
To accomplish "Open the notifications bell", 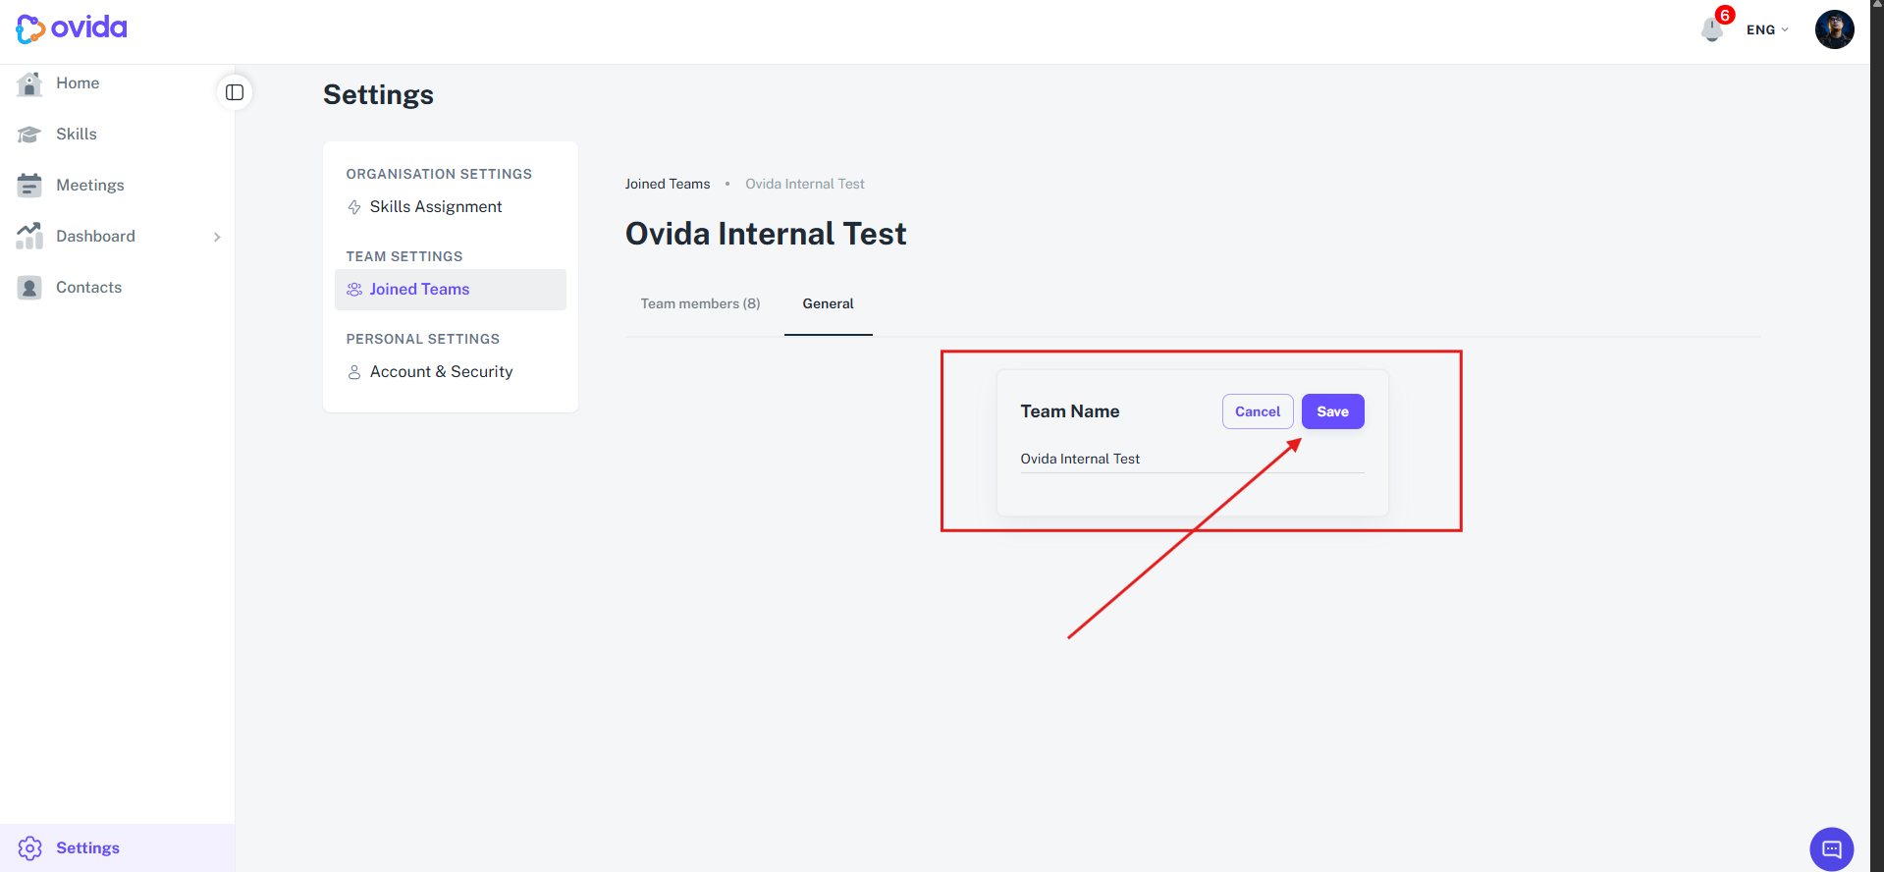I will coord(1712,30).
